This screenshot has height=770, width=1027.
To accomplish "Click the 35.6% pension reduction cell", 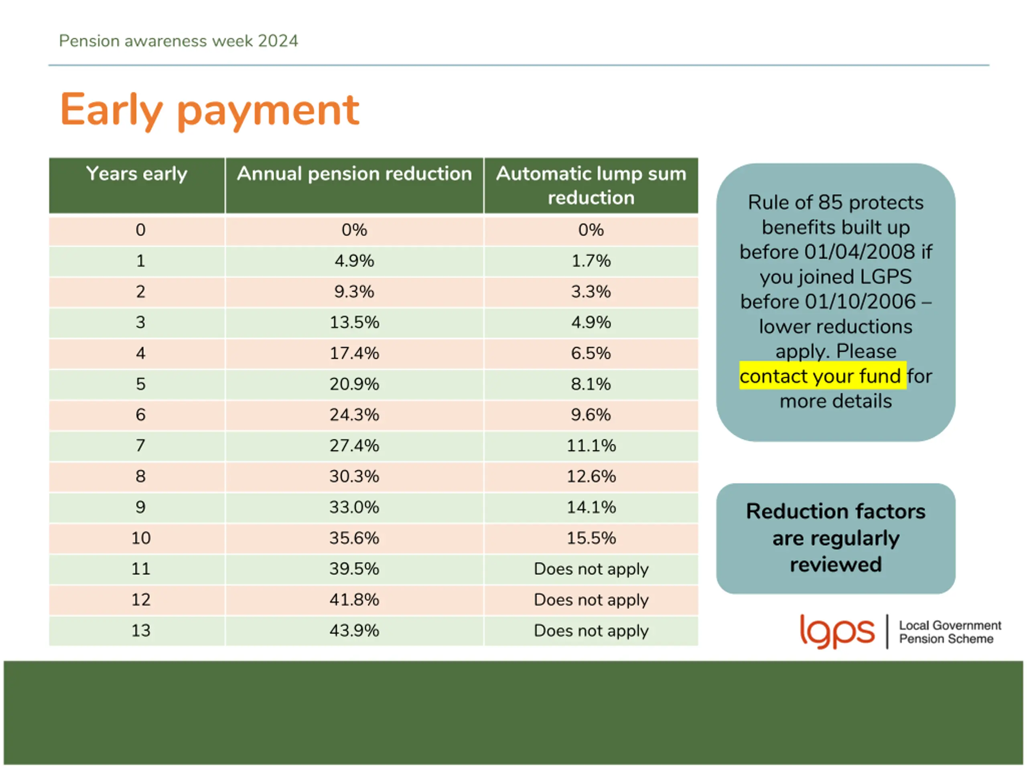I will [354, 538].
